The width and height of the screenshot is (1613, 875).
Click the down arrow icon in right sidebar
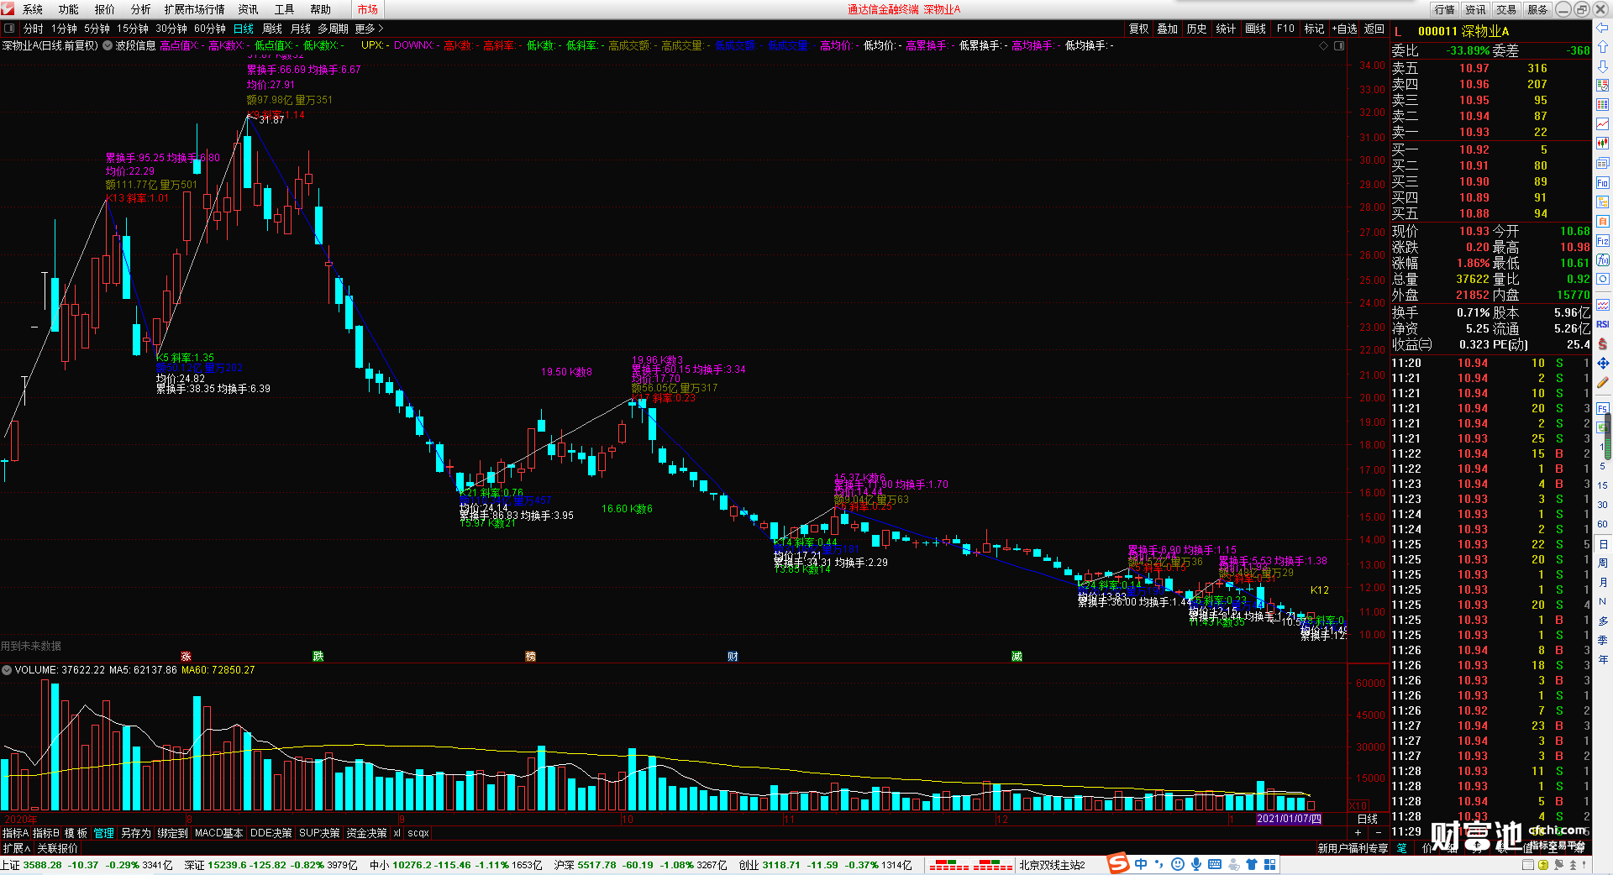click(x=1602, y=66)
